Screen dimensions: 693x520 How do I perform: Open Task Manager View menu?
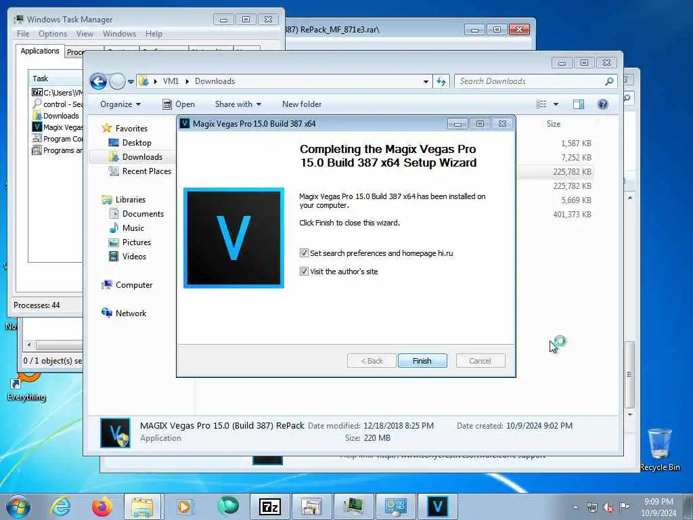tap(85, 34)
